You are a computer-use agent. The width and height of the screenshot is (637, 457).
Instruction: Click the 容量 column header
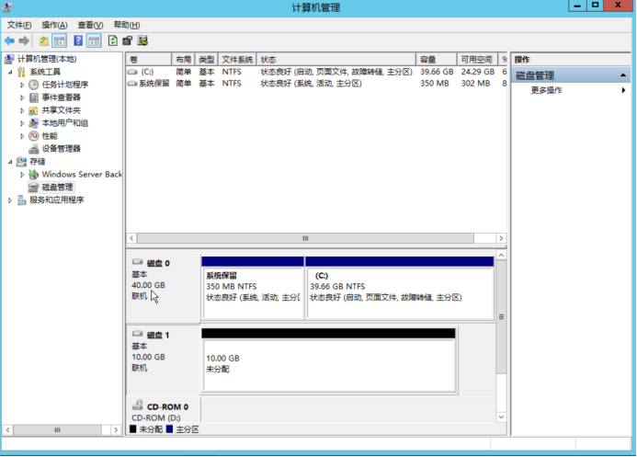(x=437, y=59)
